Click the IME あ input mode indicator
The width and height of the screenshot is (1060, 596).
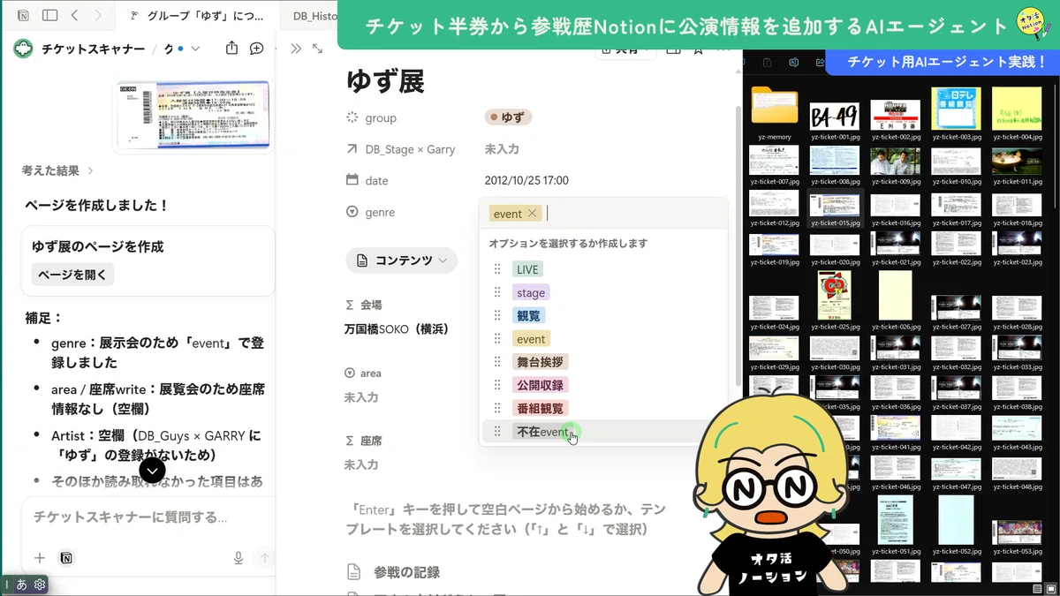[x=21, y=585]
